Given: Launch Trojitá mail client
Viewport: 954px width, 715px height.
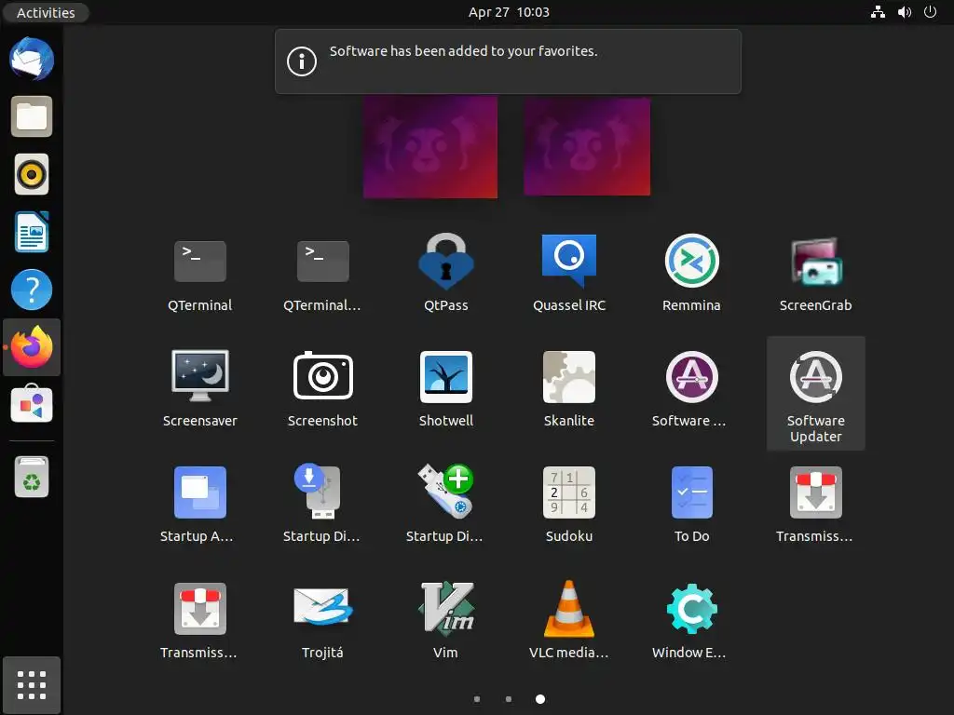Looking at the screenshot, I should click(323, 621).
